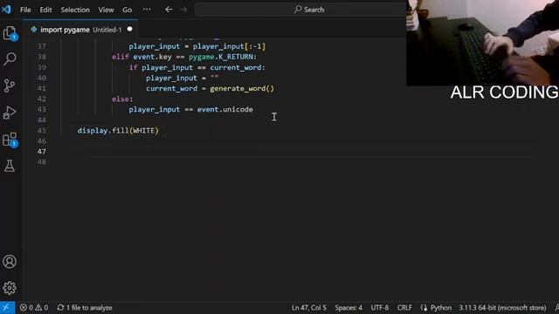Go forward with the right arrow
The image size is (559, 314).
[x=183, y=10]
